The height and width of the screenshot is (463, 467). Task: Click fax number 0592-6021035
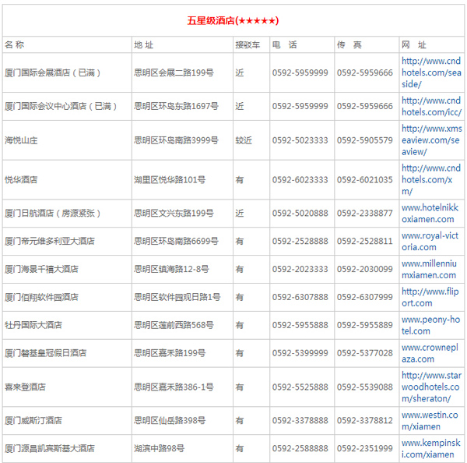click(x=365, y=179)
